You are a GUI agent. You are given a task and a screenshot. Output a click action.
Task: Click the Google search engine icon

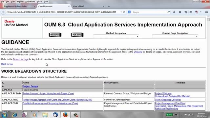click(x=129, y=12)
